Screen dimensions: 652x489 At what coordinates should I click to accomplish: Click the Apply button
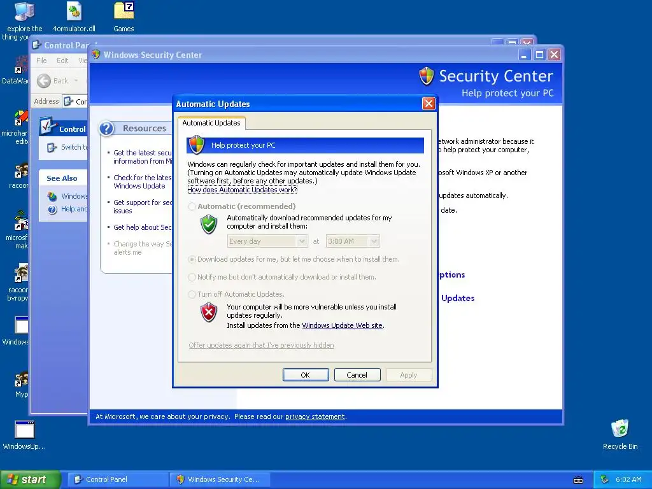(409, 374)
